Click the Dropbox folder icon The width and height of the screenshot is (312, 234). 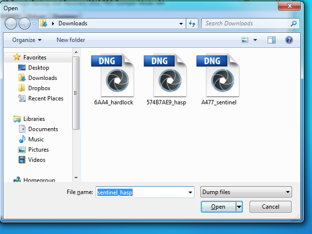[21, 88]
